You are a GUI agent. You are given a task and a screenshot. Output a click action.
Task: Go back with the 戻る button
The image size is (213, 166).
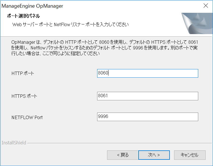point(122,155)
